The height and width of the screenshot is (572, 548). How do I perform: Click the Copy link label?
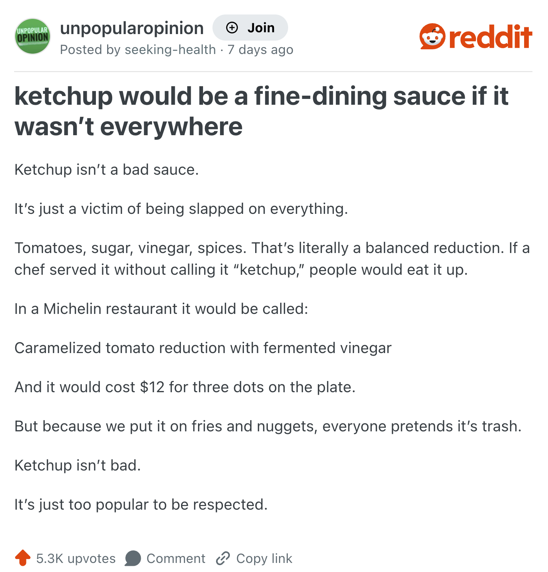click(x=264, y=559)
